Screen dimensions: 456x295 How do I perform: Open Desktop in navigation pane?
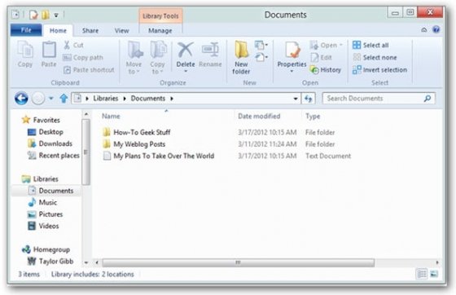46,132
